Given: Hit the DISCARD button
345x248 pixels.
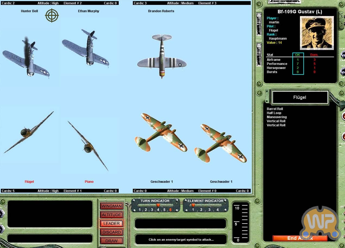Looking at the screenshot, I should pos(111,232).
